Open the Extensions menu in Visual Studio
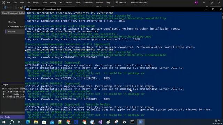Image resolution: width=223 pixels, height=125 pixels. coord(88,2)
